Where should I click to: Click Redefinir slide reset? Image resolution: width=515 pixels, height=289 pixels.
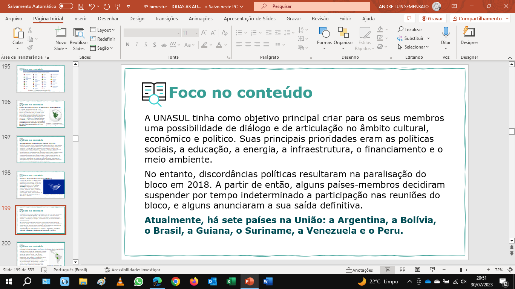pos(103,39)
